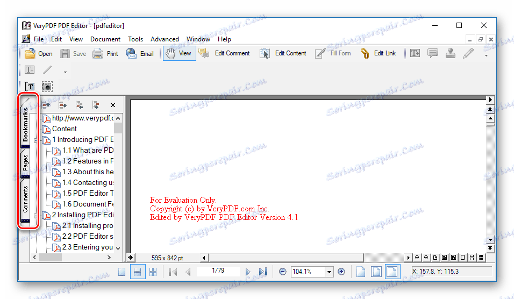Open the second toolbar row's options arrow
This screenshot has height=299, width=514.
[65, 72]
